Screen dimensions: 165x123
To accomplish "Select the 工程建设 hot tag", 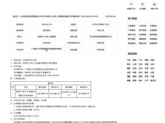I will coord(132,26).
